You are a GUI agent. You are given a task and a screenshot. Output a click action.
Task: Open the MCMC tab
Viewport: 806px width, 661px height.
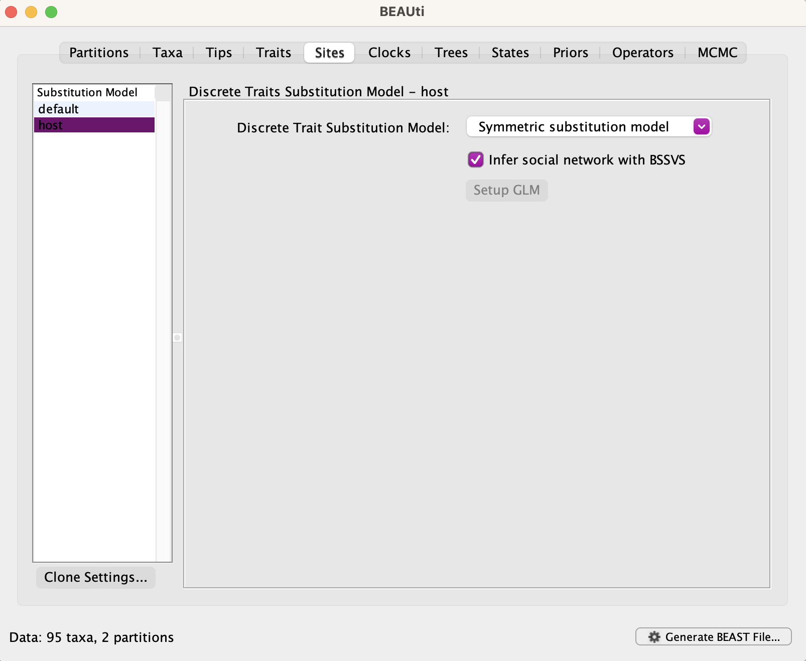[x=718, y=53]
